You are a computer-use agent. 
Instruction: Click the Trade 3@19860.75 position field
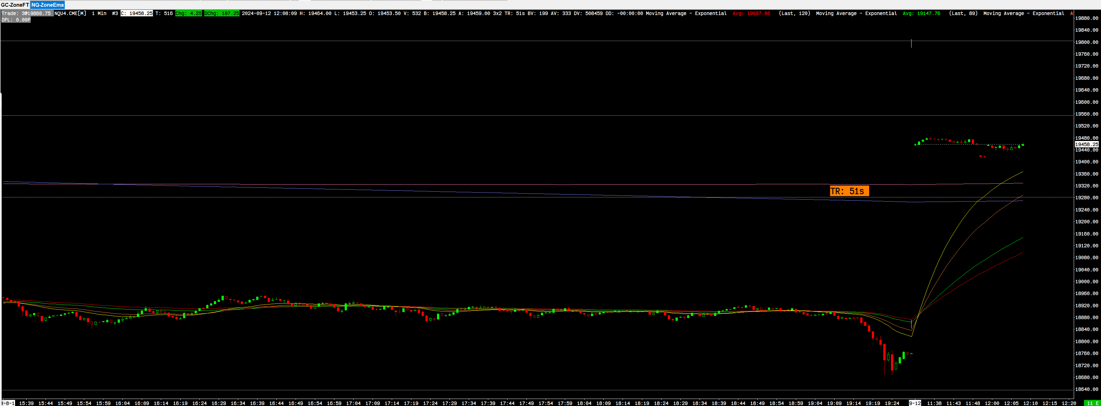tap(27, 14)
